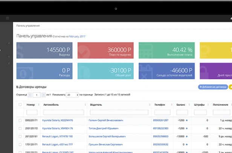
Task: Click the plus icon beside balance -13000
Action: pos(187,136)
